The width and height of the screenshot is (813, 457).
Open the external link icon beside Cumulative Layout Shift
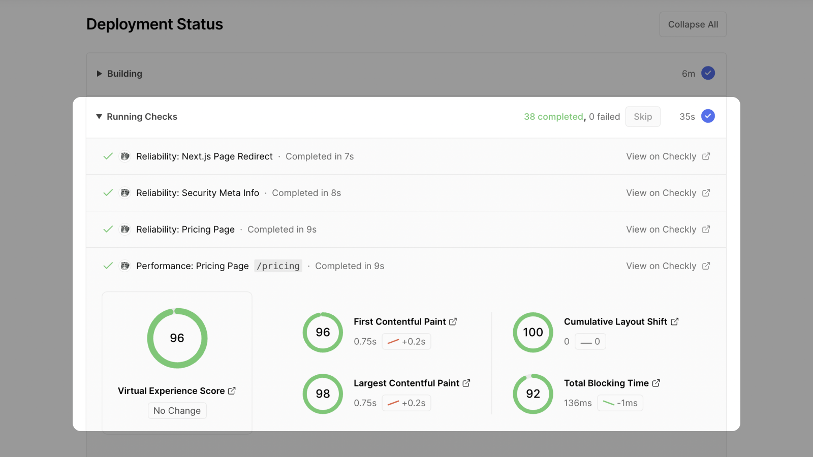coord(674,321)
